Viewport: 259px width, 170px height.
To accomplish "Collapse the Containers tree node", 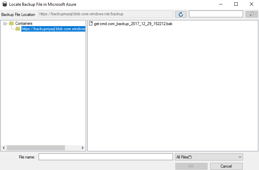I will coord(5,23).
